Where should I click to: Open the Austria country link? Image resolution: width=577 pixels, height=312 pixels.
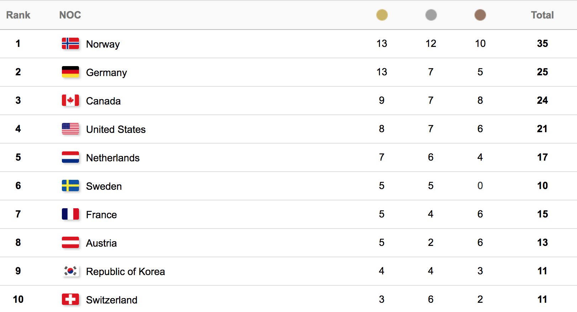[x=101, y=243]
